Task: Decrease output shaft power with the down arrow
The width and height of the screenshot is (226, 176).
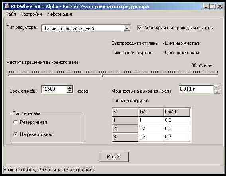Action: (217, 92)
